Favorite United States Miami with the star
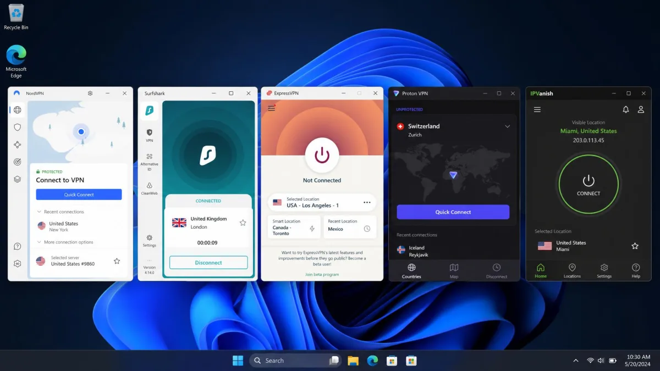The width and height of the screenshot is (660, 371). (x=635, y=246)
